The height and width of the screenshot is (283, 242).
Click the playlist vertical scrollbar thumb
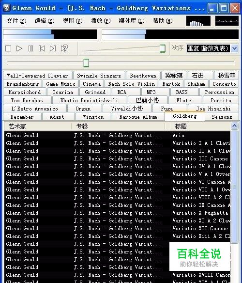pyautogui.click(x=234, y=187)
